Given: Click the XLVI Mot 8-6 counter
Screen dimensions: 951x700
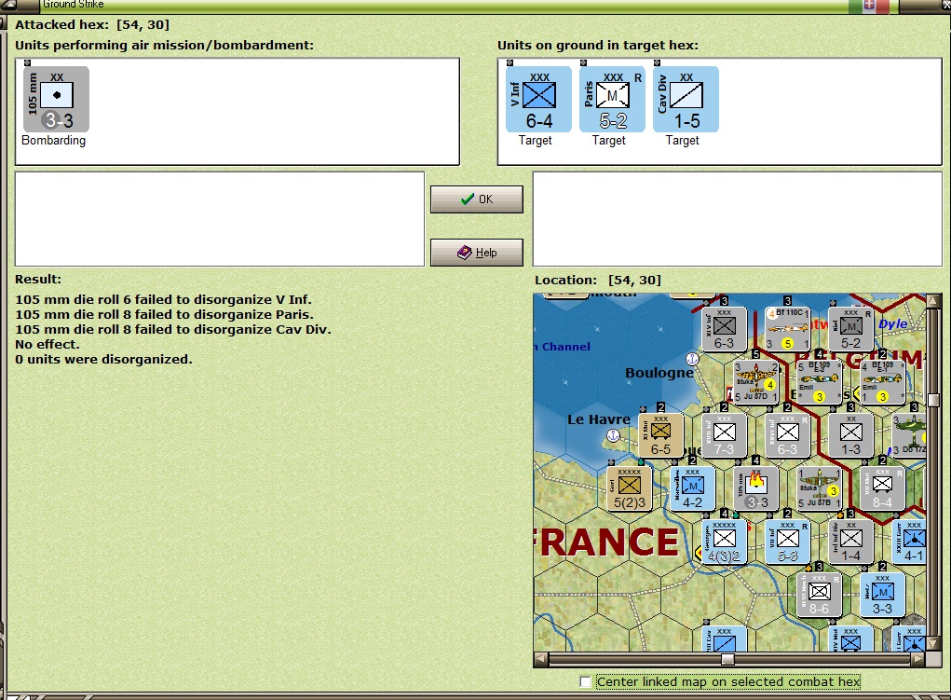Looking at the screenshot, I should point(820,595).
